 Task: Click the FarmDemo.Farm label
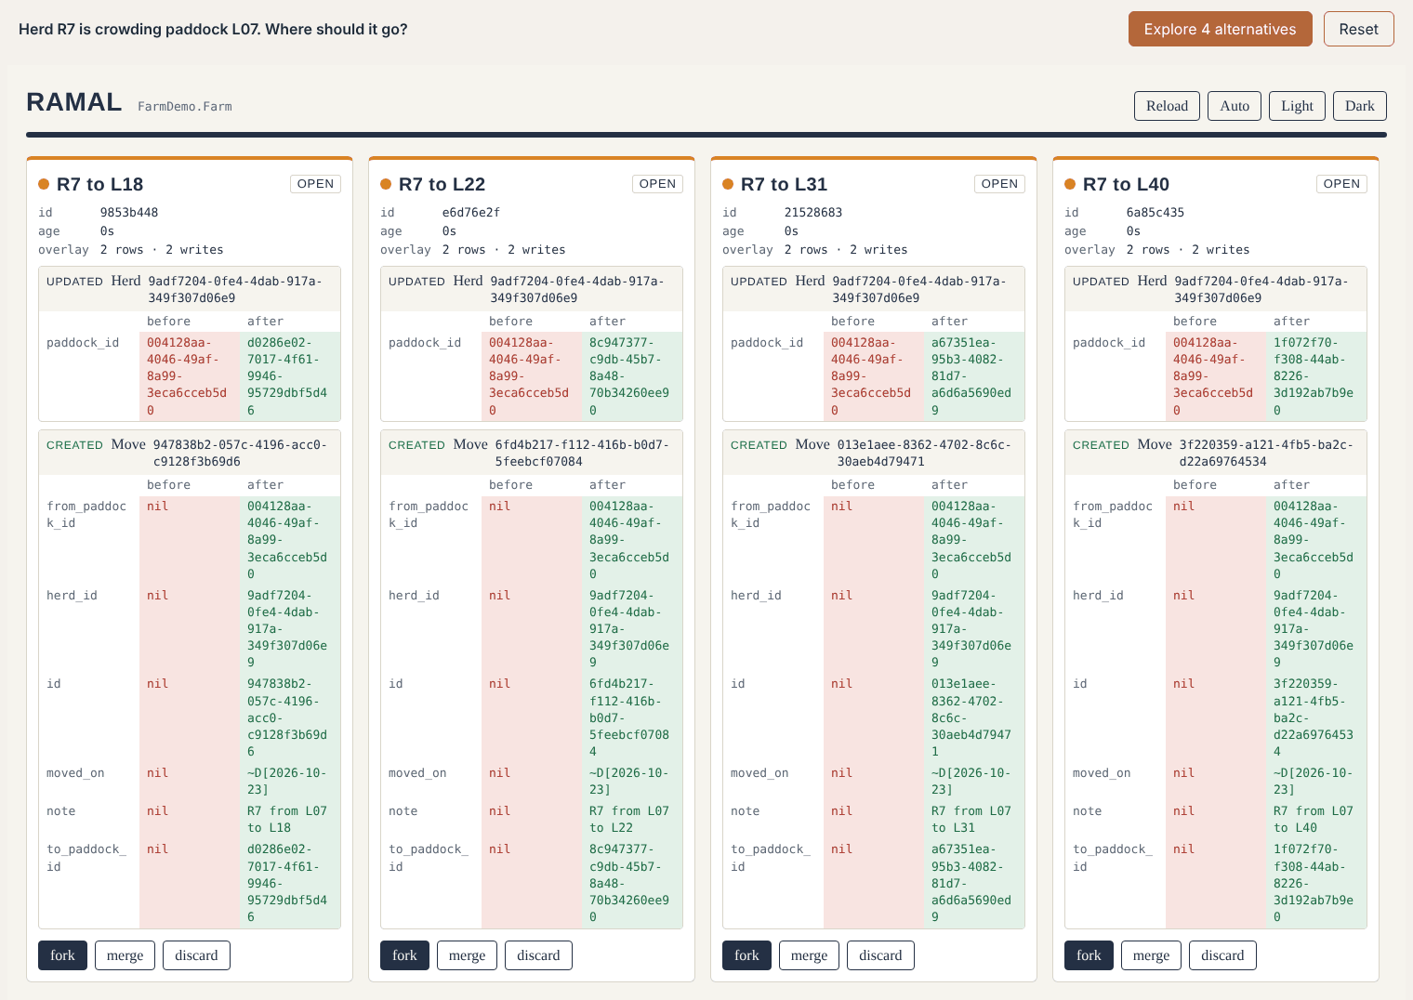pyautogui.click(x=185, y=107)
